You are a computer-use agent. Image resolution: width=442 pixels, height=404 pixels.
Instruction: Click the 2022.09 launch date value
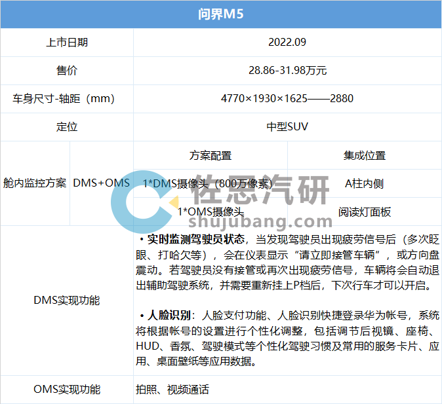click(x=287, y=42)
